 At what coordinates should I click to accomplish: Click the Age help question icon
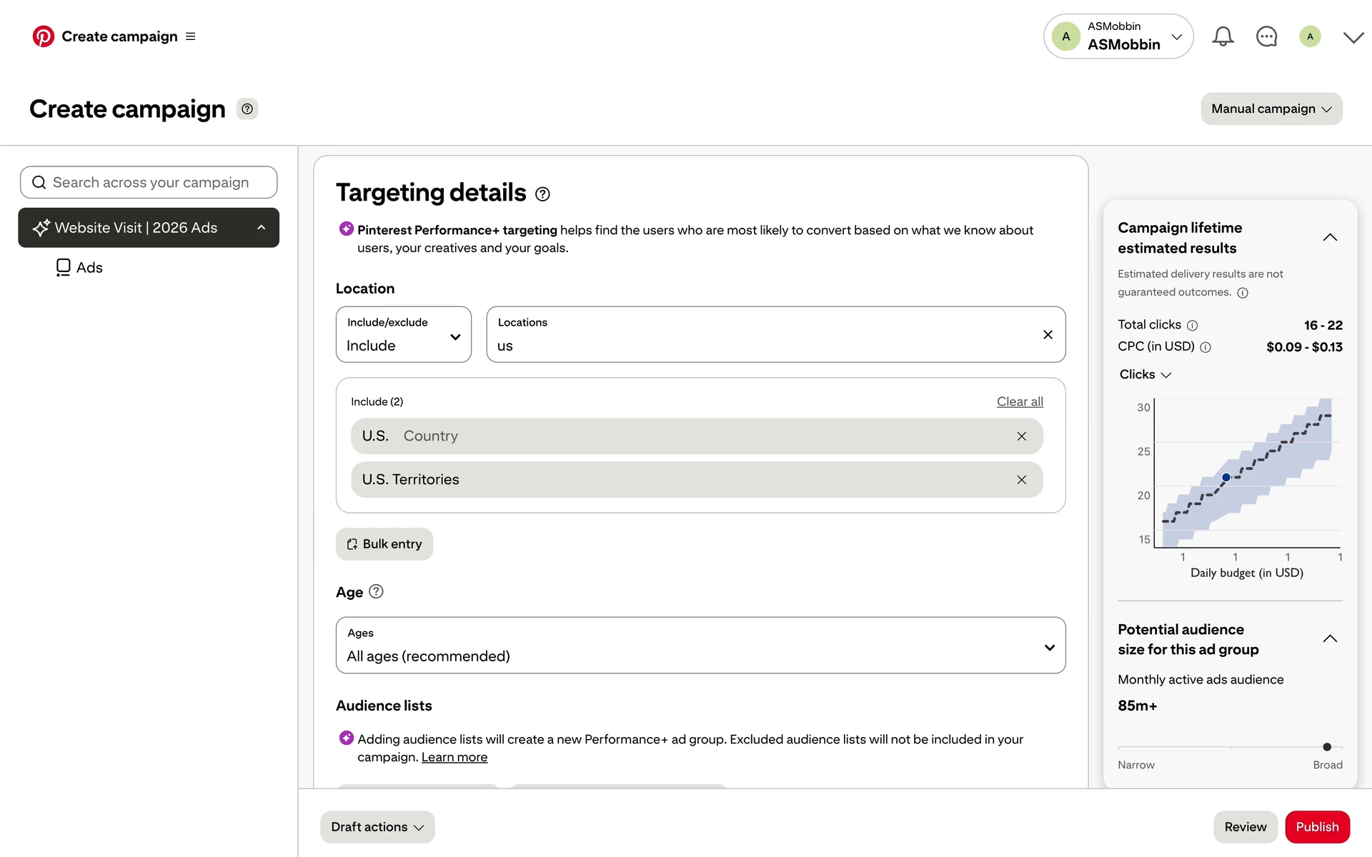[376, 591]
